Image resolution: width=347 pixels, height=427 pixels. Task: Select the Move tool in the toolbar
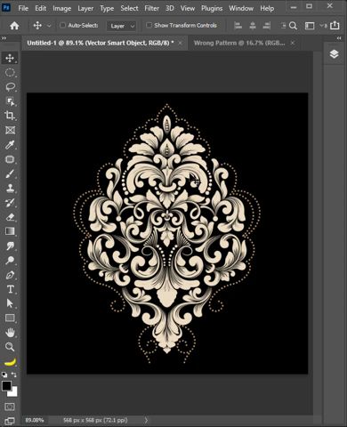10,58
